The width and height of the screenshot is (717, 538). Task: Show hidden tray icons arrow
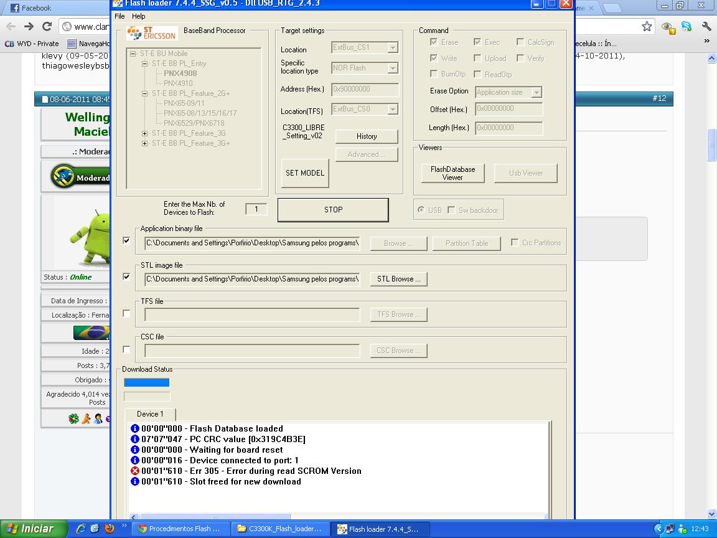658,529
